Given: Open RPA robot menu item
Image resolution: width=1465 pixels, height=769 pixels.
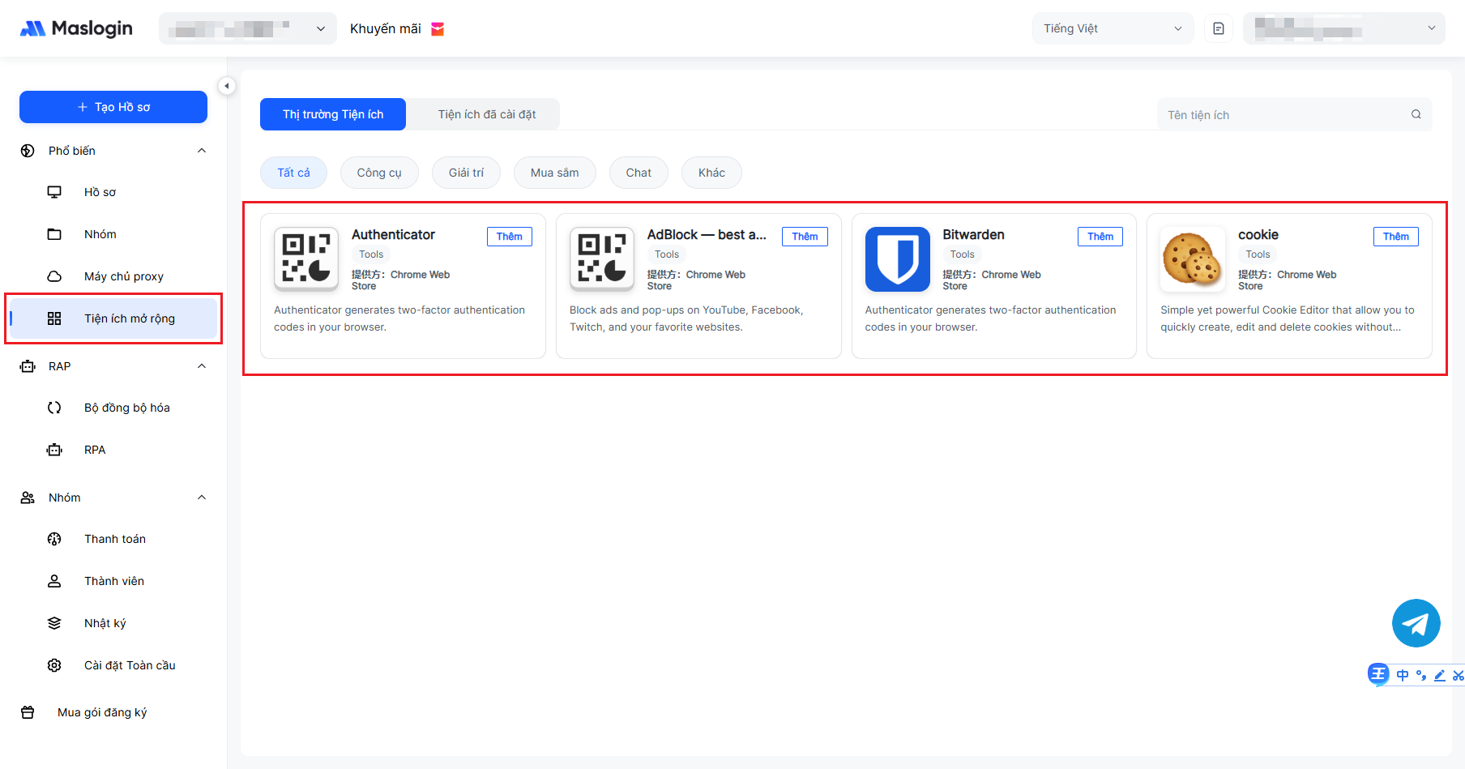Looking at the screenshot, I should click(x=94, y=450).
